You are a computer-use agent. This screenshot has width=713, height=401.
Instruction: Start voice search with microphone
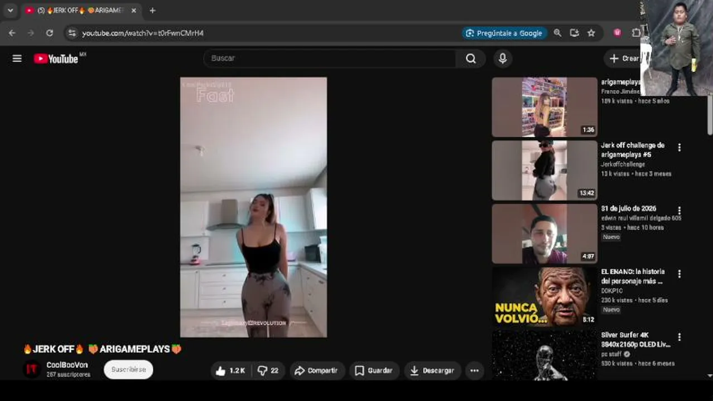point(503,58)
